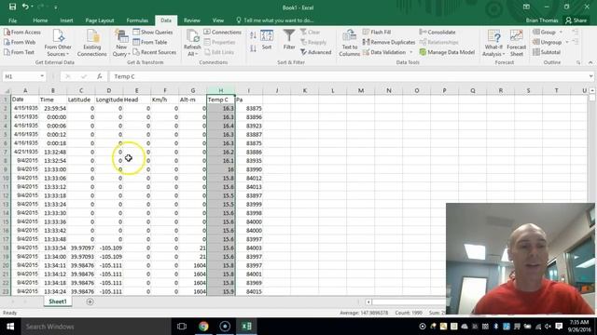Image resolution: width=597 pixels, height=335 pixels.
Task: Click Flash Fill
Action: click(377, 33)
